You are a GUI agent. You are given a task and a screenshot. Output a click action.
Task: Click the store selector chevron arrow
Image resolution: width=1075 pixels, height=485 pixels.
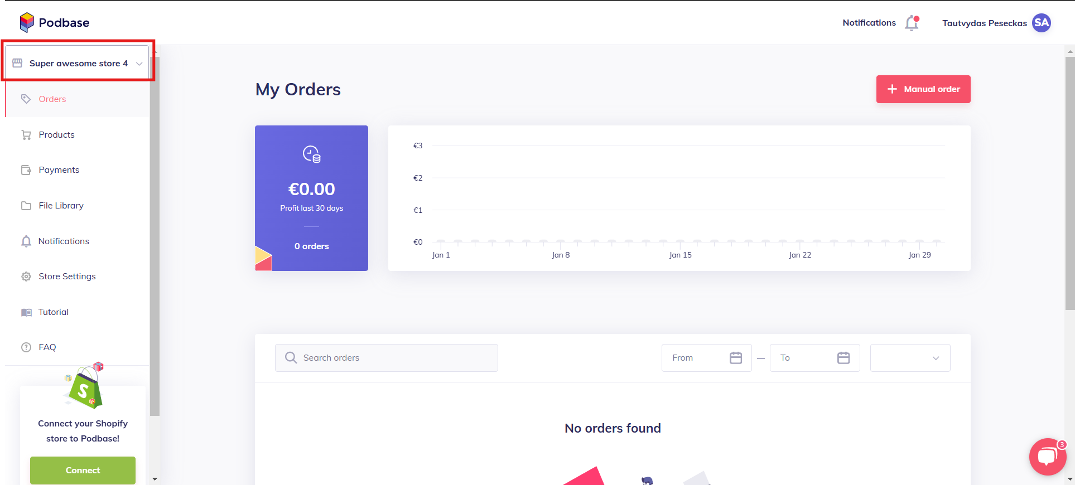[139, 64]
